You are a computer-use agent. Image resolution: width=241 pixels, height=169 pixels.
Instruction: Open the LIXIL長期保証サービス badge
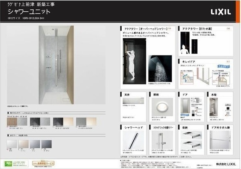[x=43, y=163]
